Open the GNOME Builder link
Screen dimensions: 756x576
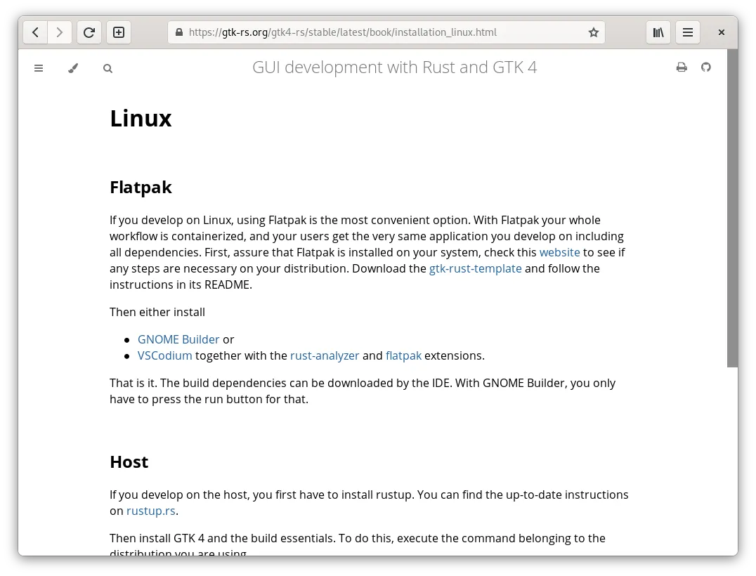[x=178, y=339]
